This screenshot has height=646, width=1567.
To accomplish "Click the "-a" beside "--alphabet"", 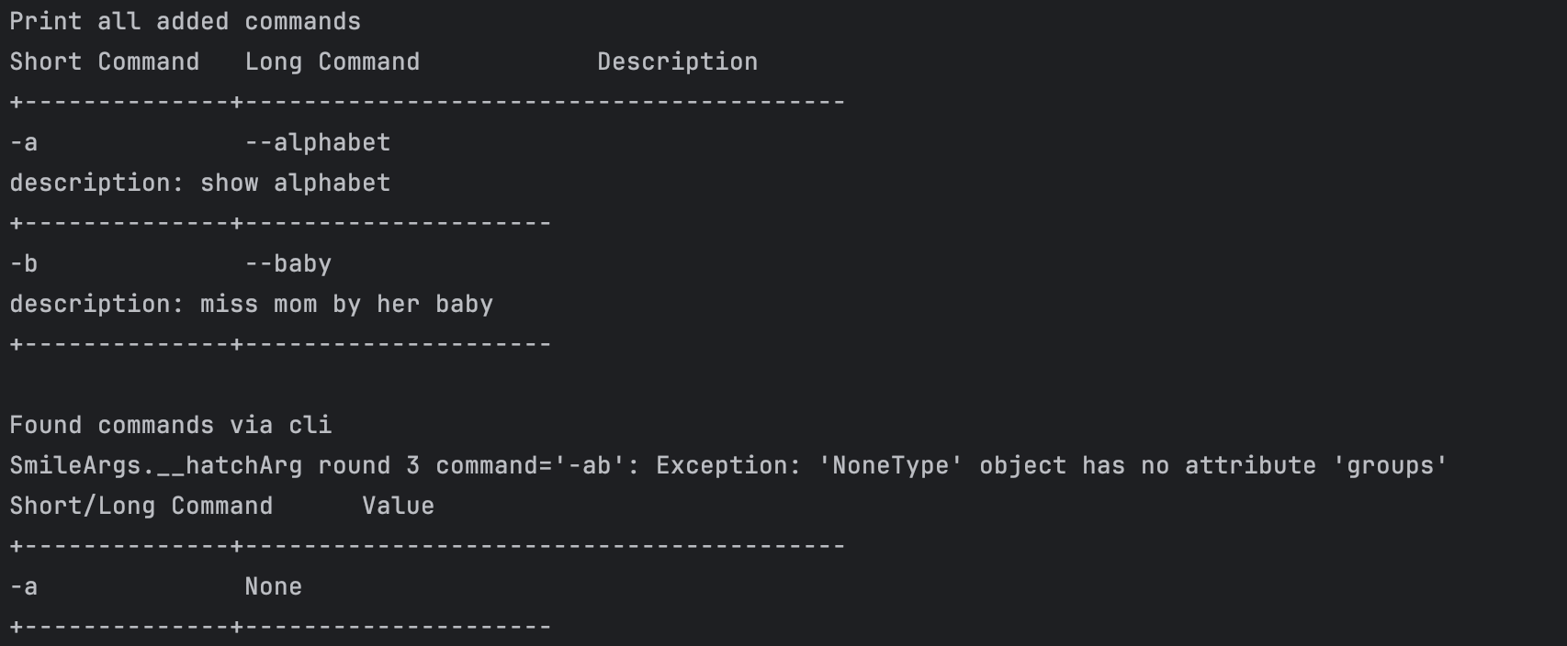I will click(24, 142).
